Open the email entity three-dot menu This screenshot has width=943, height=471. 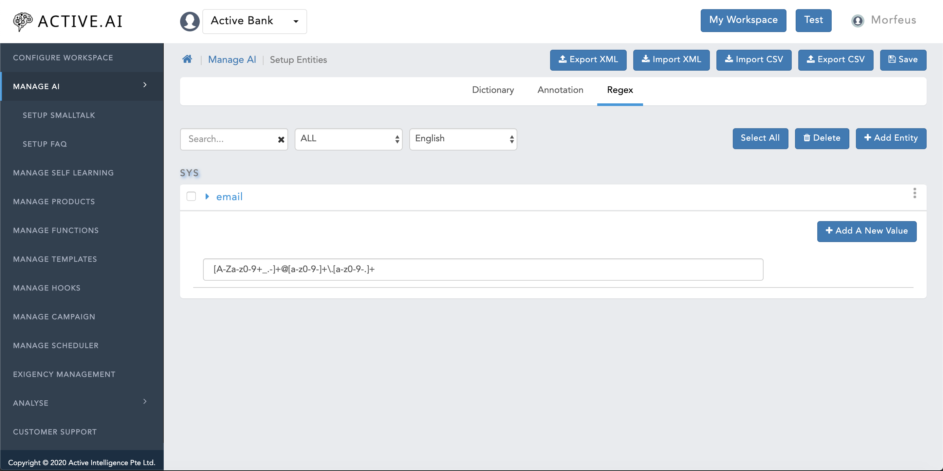915,193
